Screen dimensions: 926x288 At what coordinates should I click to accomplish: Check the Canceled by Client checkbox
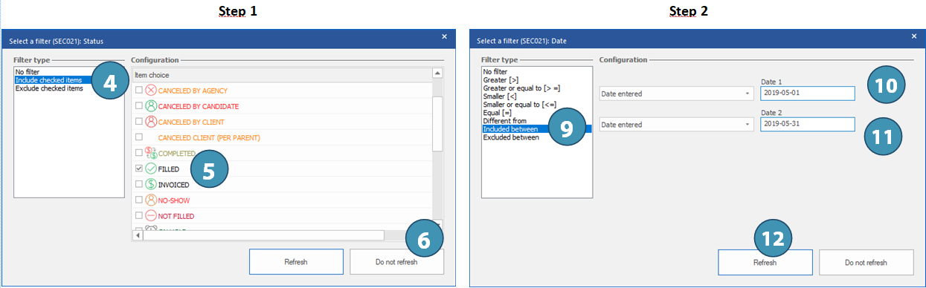point(139,122)
